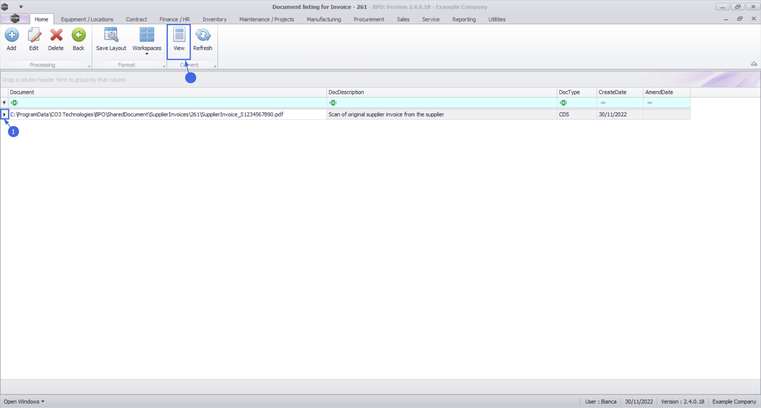Sort by the AmendDate column header
The width and height of the screenshot is (761, 408).
pyautogui.click(x=667, y=92)
